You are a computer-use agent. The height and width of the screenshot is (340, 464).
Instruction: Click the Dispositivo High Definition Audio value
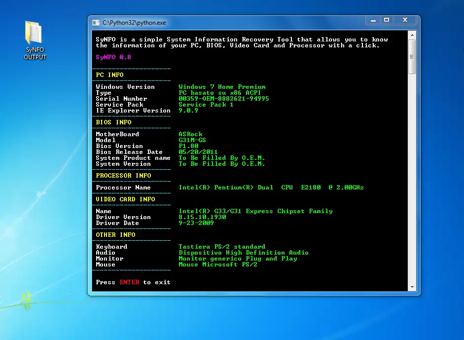(244, 253)
